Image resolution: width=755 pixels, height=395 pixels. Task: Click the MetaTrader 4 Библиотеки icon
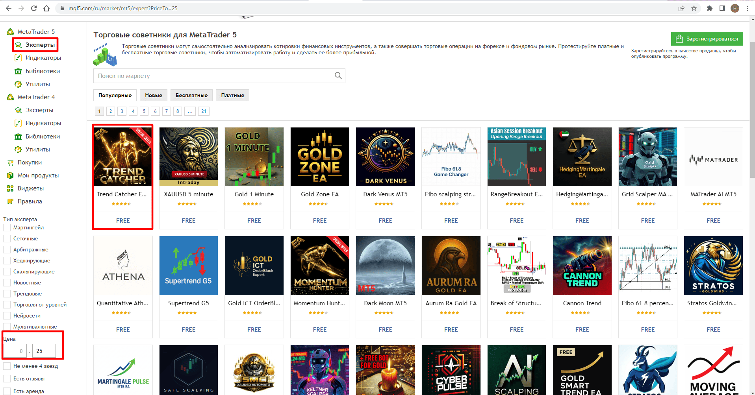[x=18, y=137]
